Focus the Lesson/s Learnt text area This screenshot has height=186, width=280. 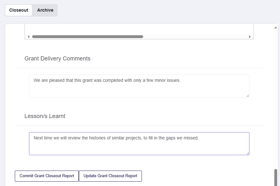click(139, 144)
